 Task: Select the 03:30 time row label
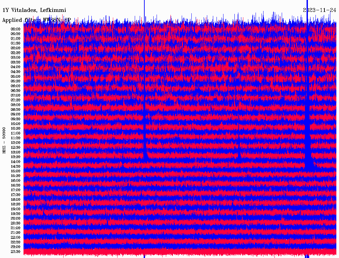[16, 62]
